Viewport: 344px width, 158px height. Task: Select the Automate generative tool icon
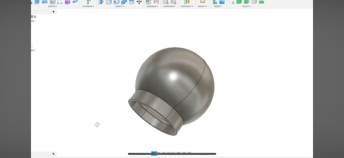(x=88, y=2)
